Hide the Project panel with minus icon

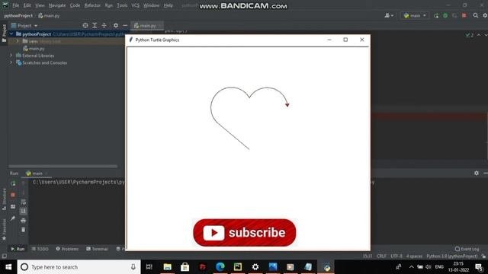(125, 25)
